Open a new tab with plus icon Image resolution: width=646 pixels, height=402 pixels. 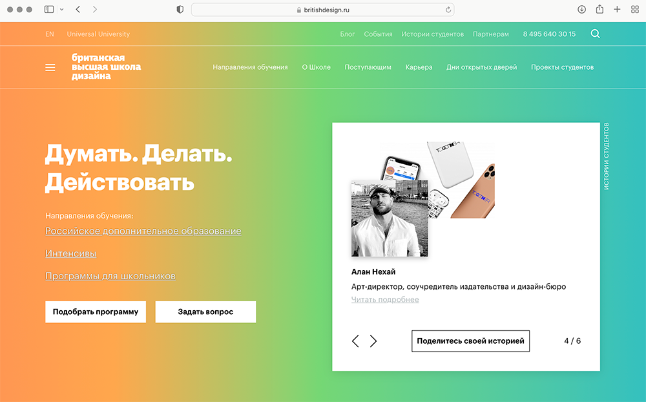(617, 10)
